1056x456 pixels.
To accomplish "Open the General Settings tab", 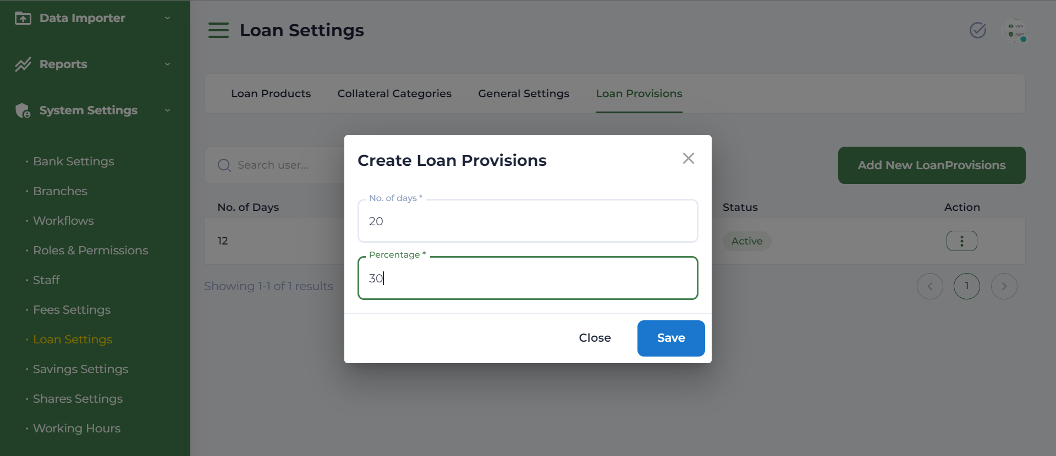I will click(524, 94).
